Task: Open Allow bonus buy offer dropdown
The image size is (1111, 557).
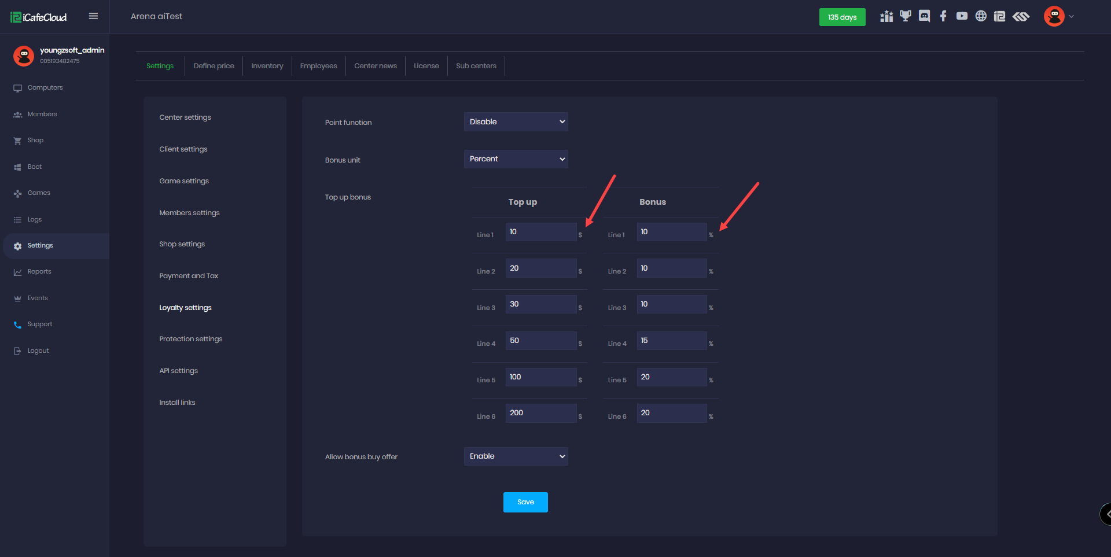Action: coord(516,456)
